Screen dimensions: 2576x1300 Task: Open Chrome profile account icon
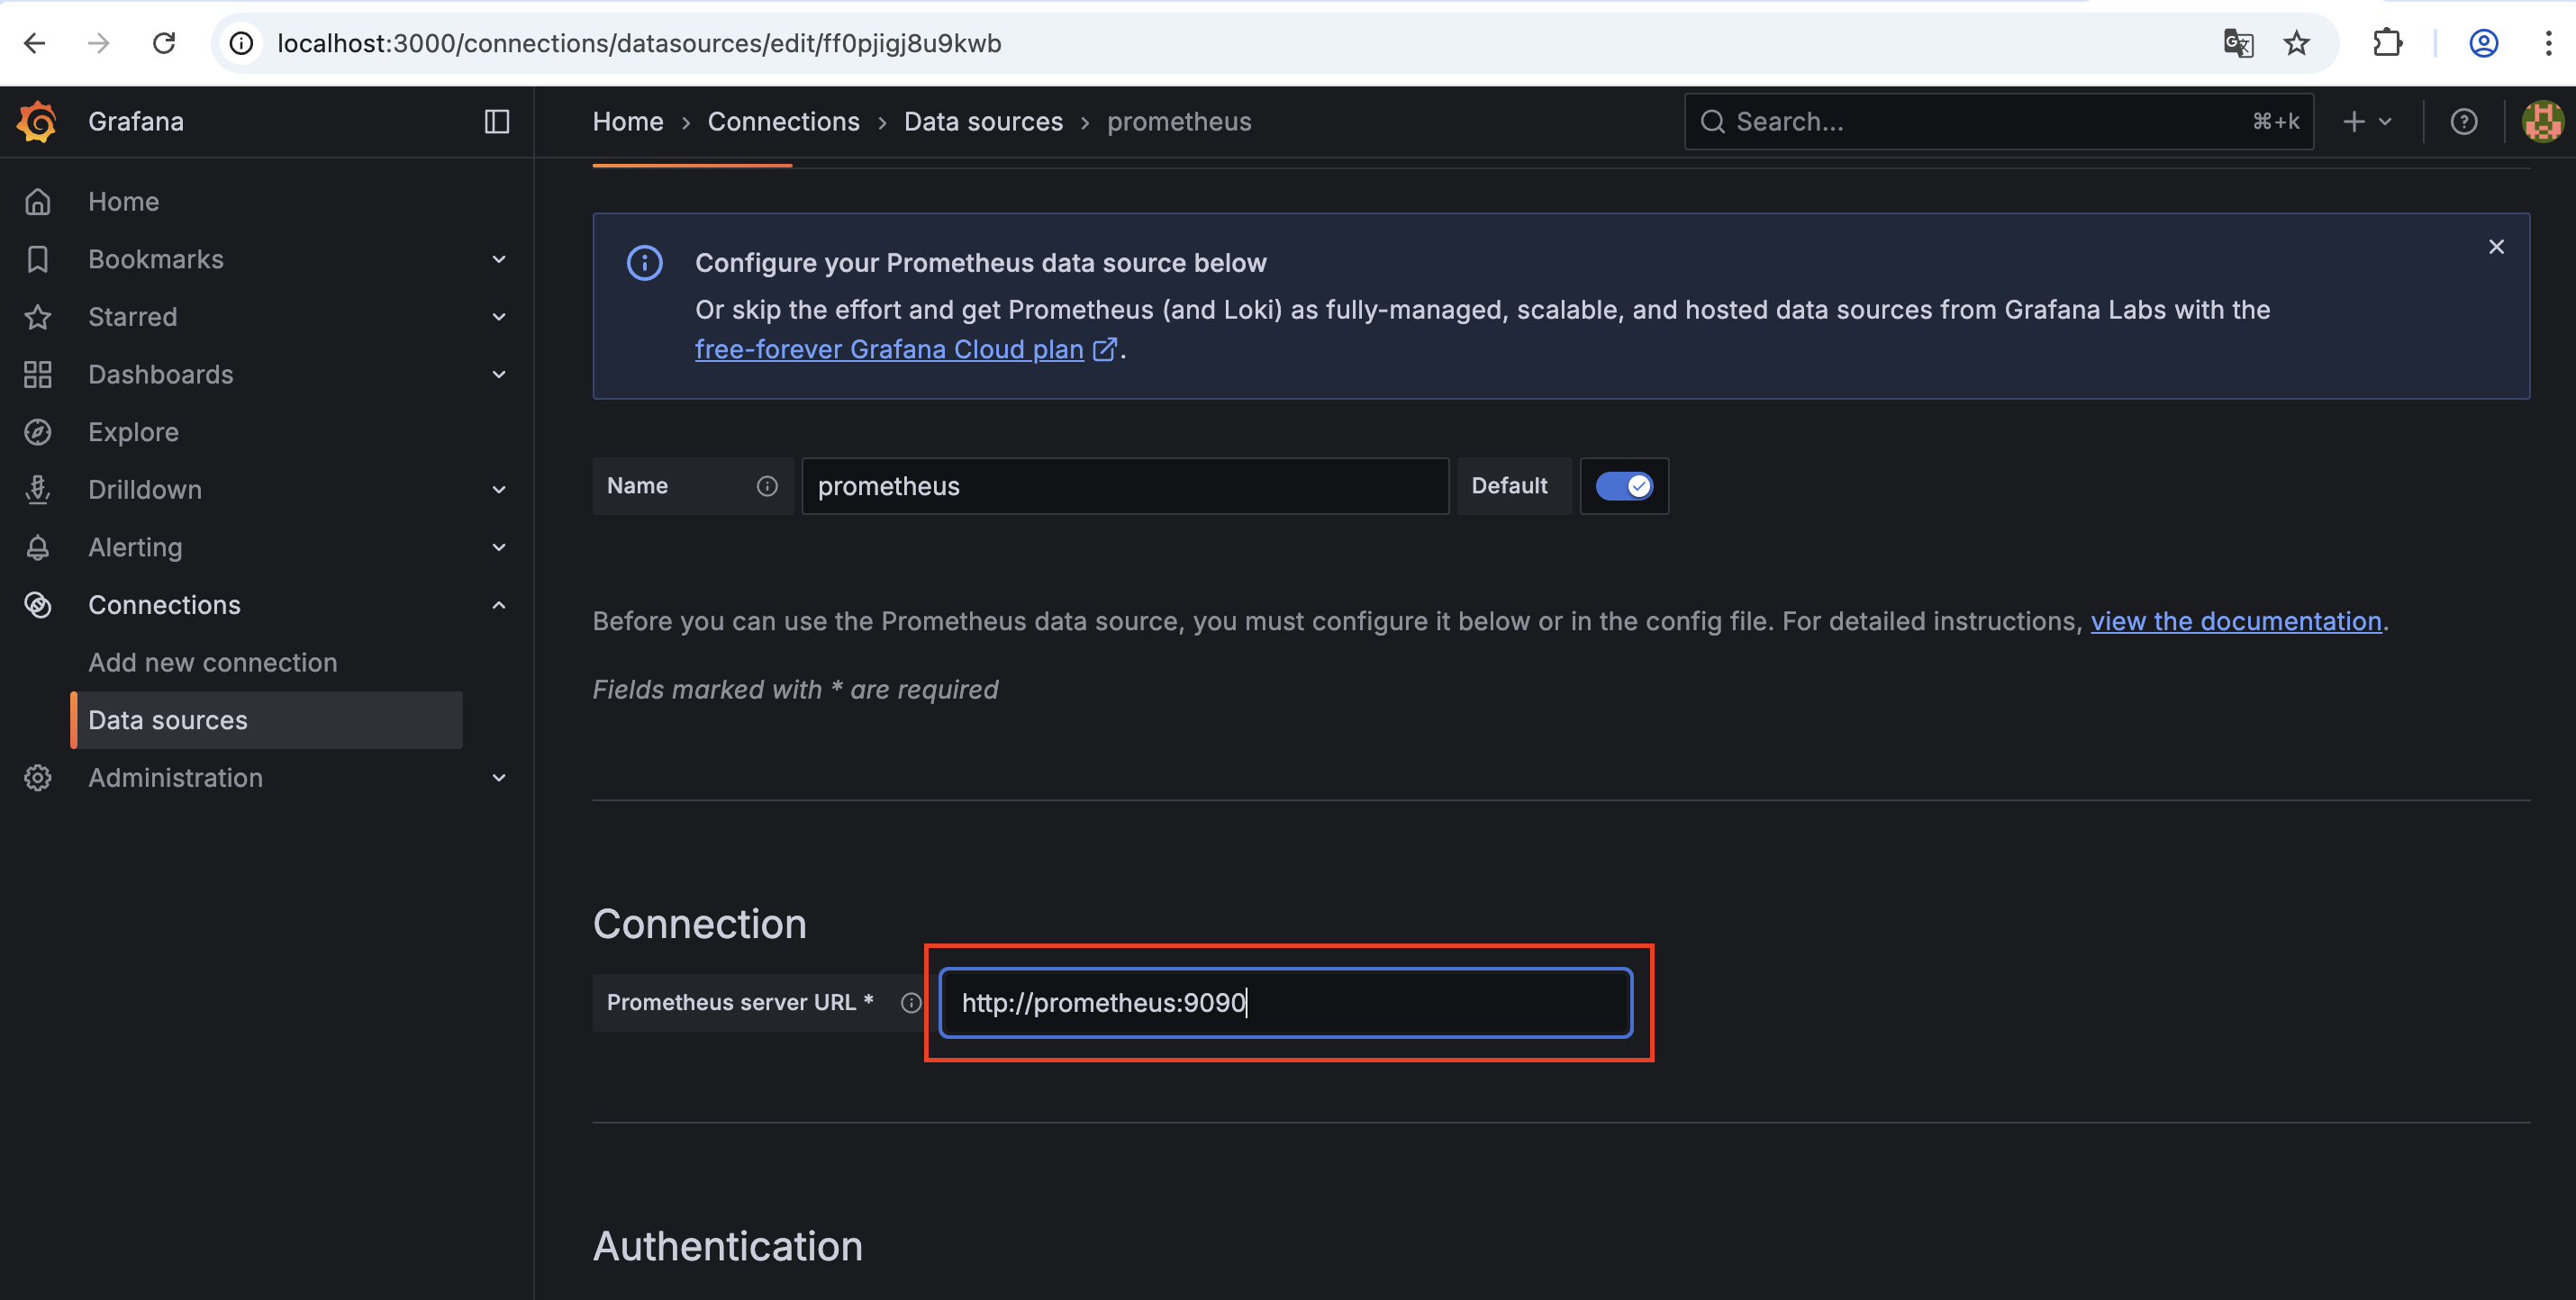pyautogui.click(x=2484, y=43)
